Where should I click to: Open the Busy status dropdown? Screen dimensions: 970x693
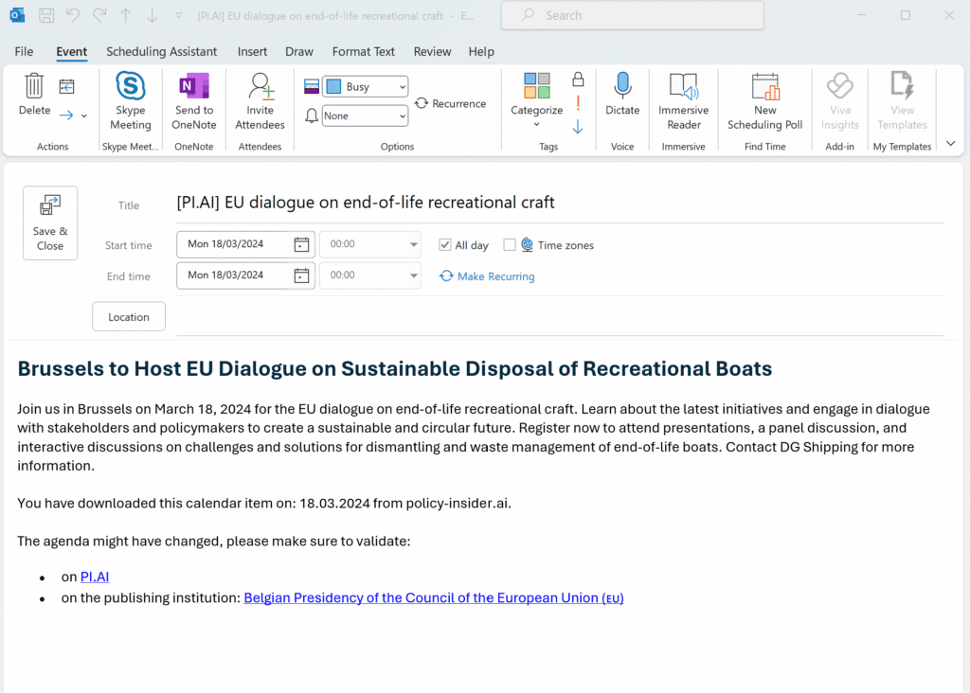pos(403,85)
